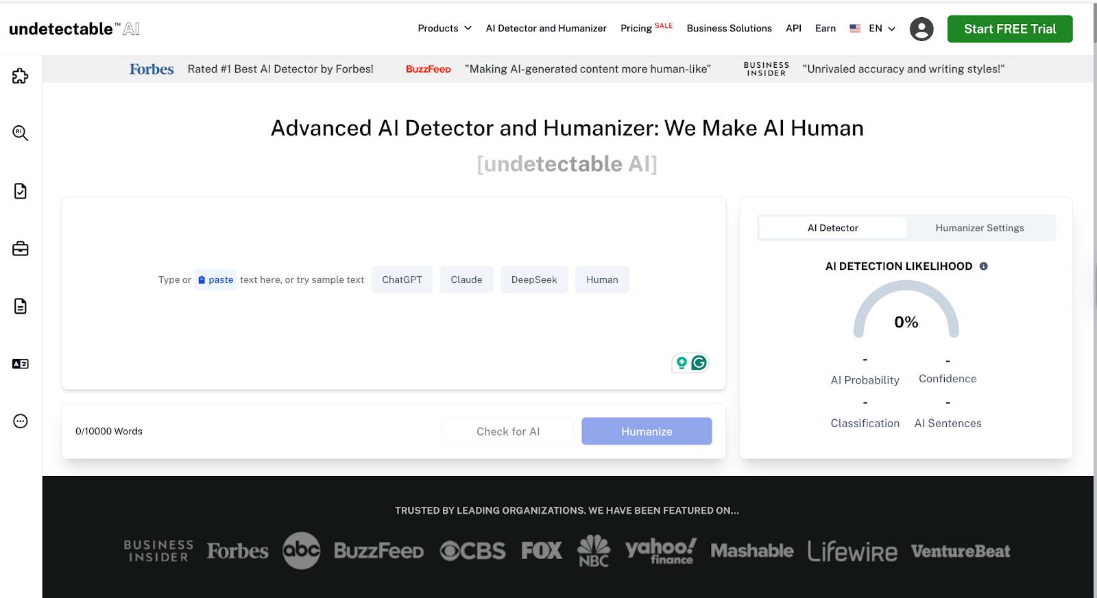
Task: Load the DeepSeek sample text
Action: coord(534,279)
